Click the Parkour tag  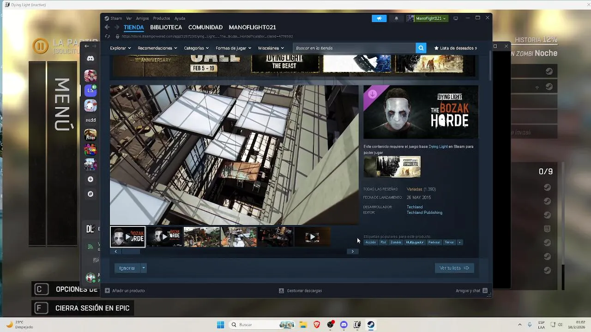tap(434, 242)
